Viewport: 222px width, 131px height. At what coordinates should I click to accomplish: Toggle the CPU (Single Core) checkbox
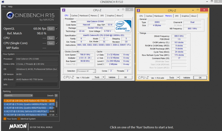[57, 43]
